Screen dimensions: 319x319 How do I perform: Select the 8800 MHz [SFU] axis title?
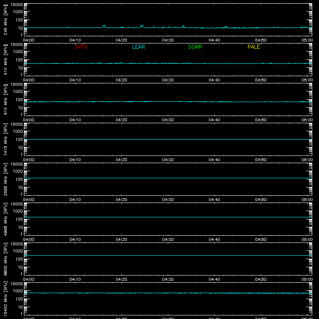point(5,259)
